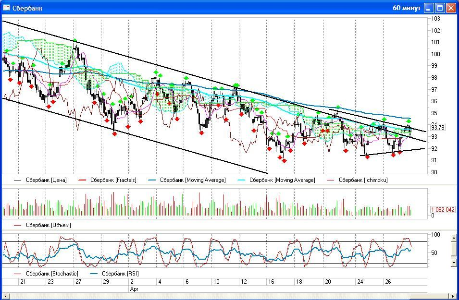This screenshot has height=300, width=459.
Task: Click the horizontal scrollbar left arrow
Action: (x=6, y=297)
